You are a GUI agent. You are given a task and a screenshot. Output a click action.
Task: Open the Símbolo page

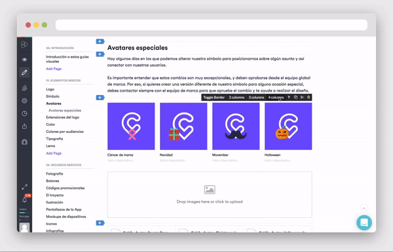(x=52, y=96)
